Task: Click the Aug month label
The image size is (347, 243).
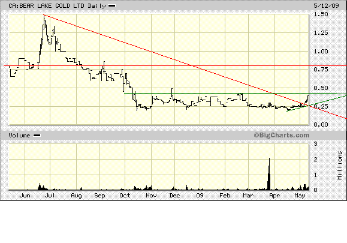Action: pyautogui.click(x=76, y=196)
